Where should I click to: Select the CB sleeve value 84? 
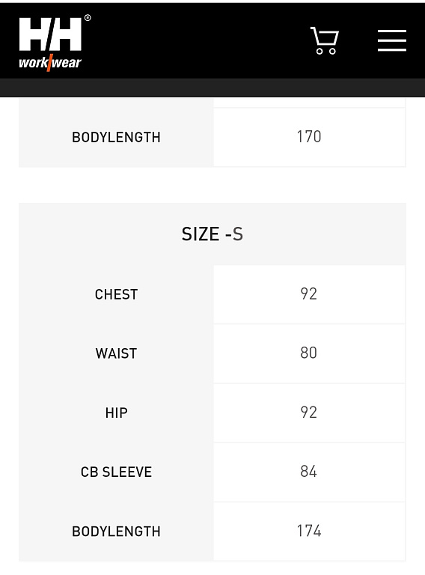308,472
